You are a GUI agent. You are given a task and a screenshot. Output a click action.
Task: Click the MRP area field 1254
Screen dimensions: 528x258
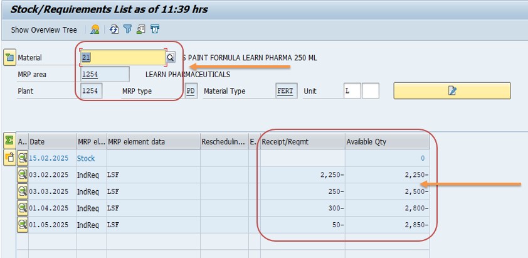(105, 74)
